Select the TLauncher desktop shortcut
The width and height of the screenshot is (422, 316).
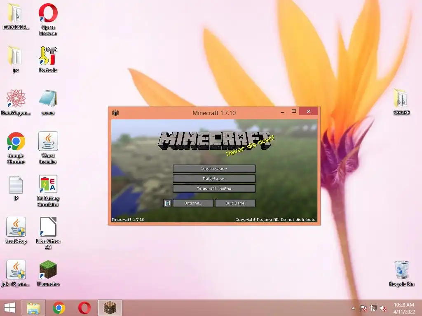tap(48, 273)
